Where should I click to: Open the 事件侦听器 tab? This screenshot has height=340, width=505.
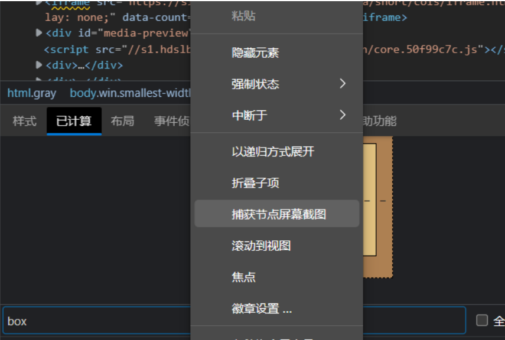(x=172, y=121)
